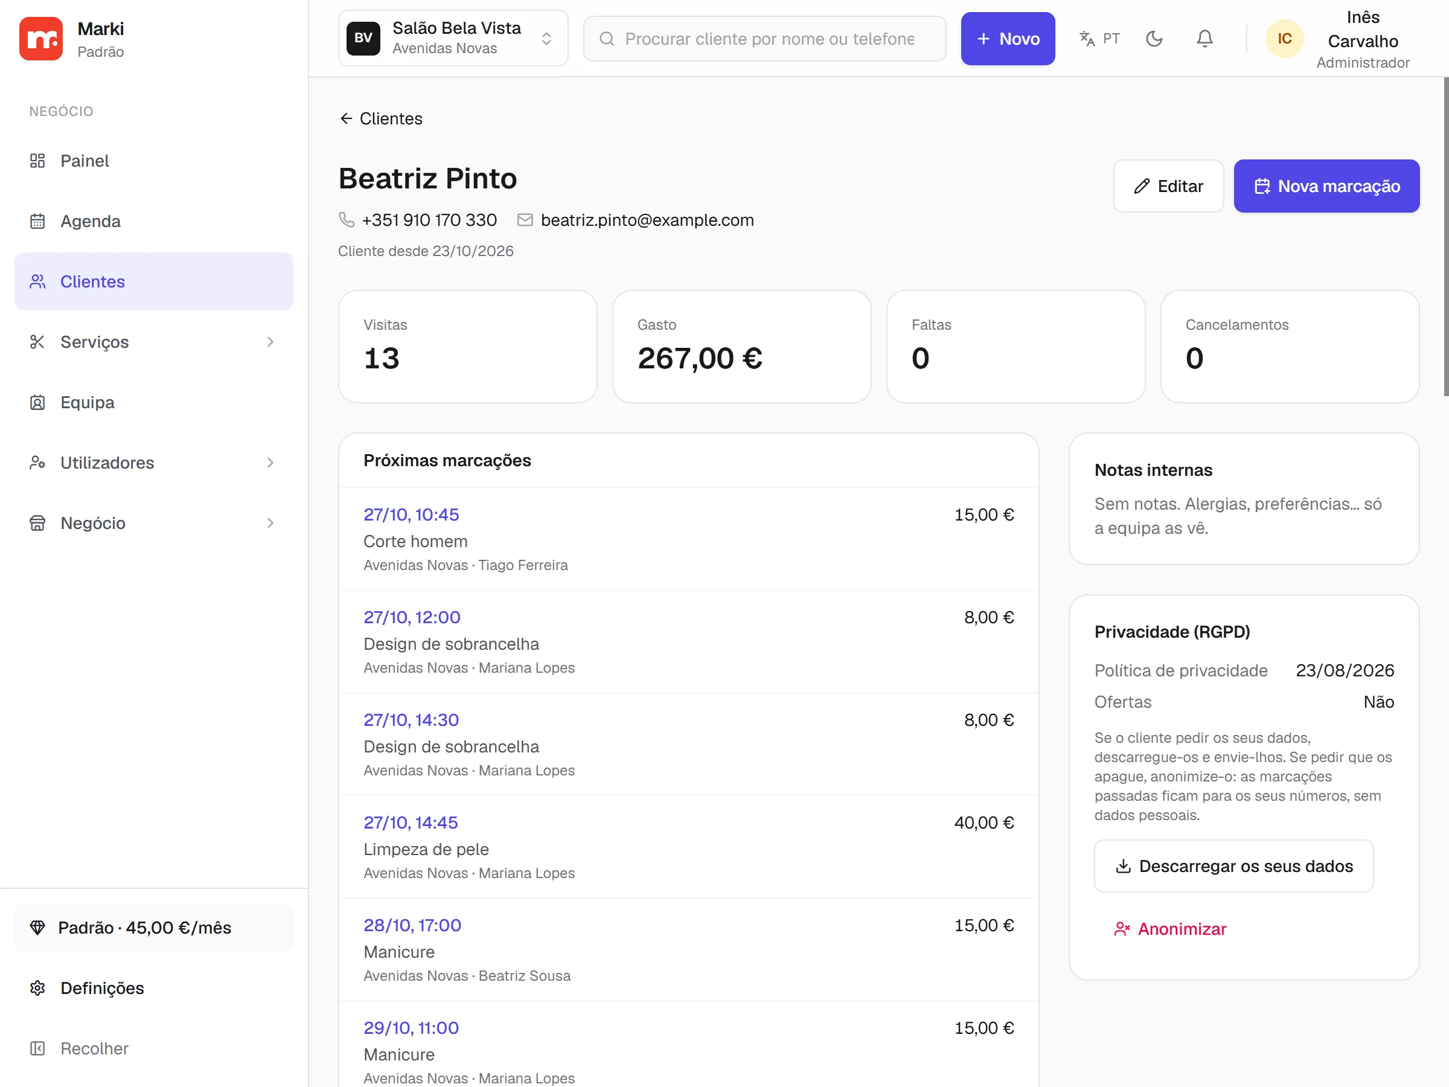
Task: Click the Ofertas value Não
Action: click(1378, 702)
